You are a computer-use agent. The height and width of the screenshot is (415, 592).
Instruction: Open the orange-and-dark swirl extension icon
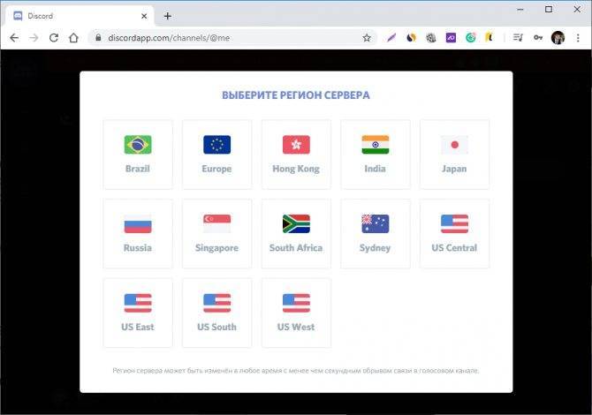click(411, 38)
